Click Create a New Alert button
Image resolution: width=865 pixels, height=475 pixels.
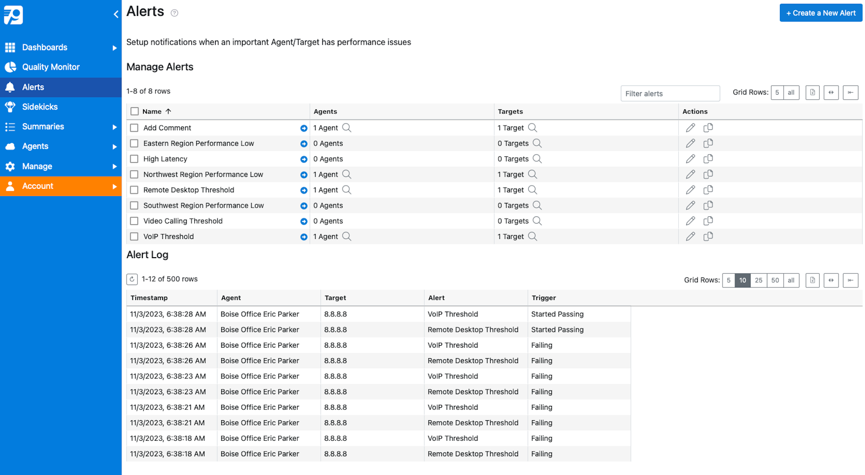pyautogui.click(x=820, y=13)
